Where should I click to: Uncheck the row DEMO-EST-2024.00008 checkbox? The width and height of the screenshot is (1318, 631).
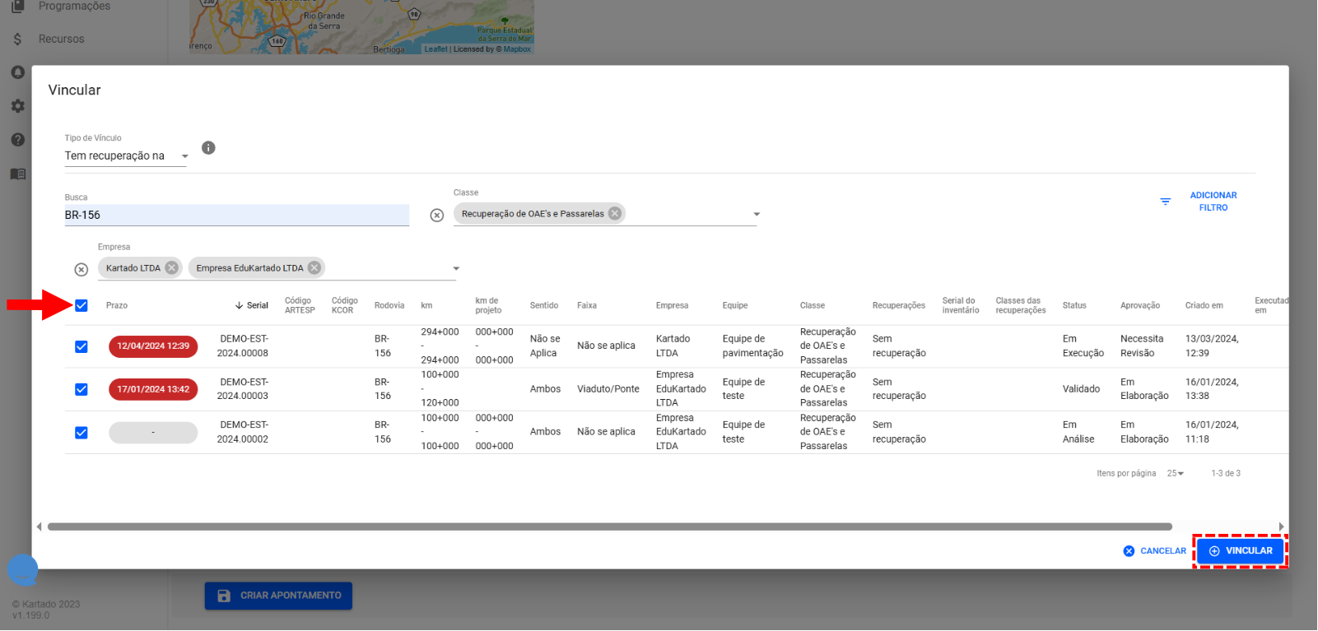(x=82, y=347)
